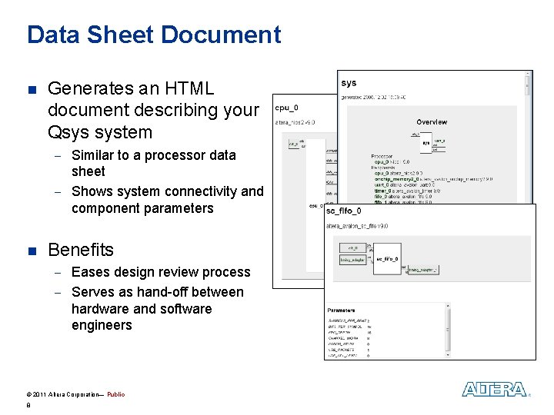
Task: Click the scroll-up arrow of the Parameters list
Action: 448,306
